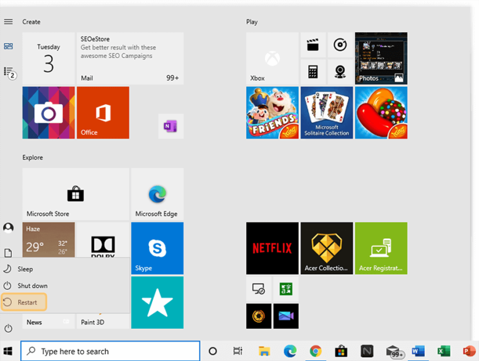The width and height of the screenshot is (479, 361).
Task: Click the Windows Start button
Action: pos(8,351)
